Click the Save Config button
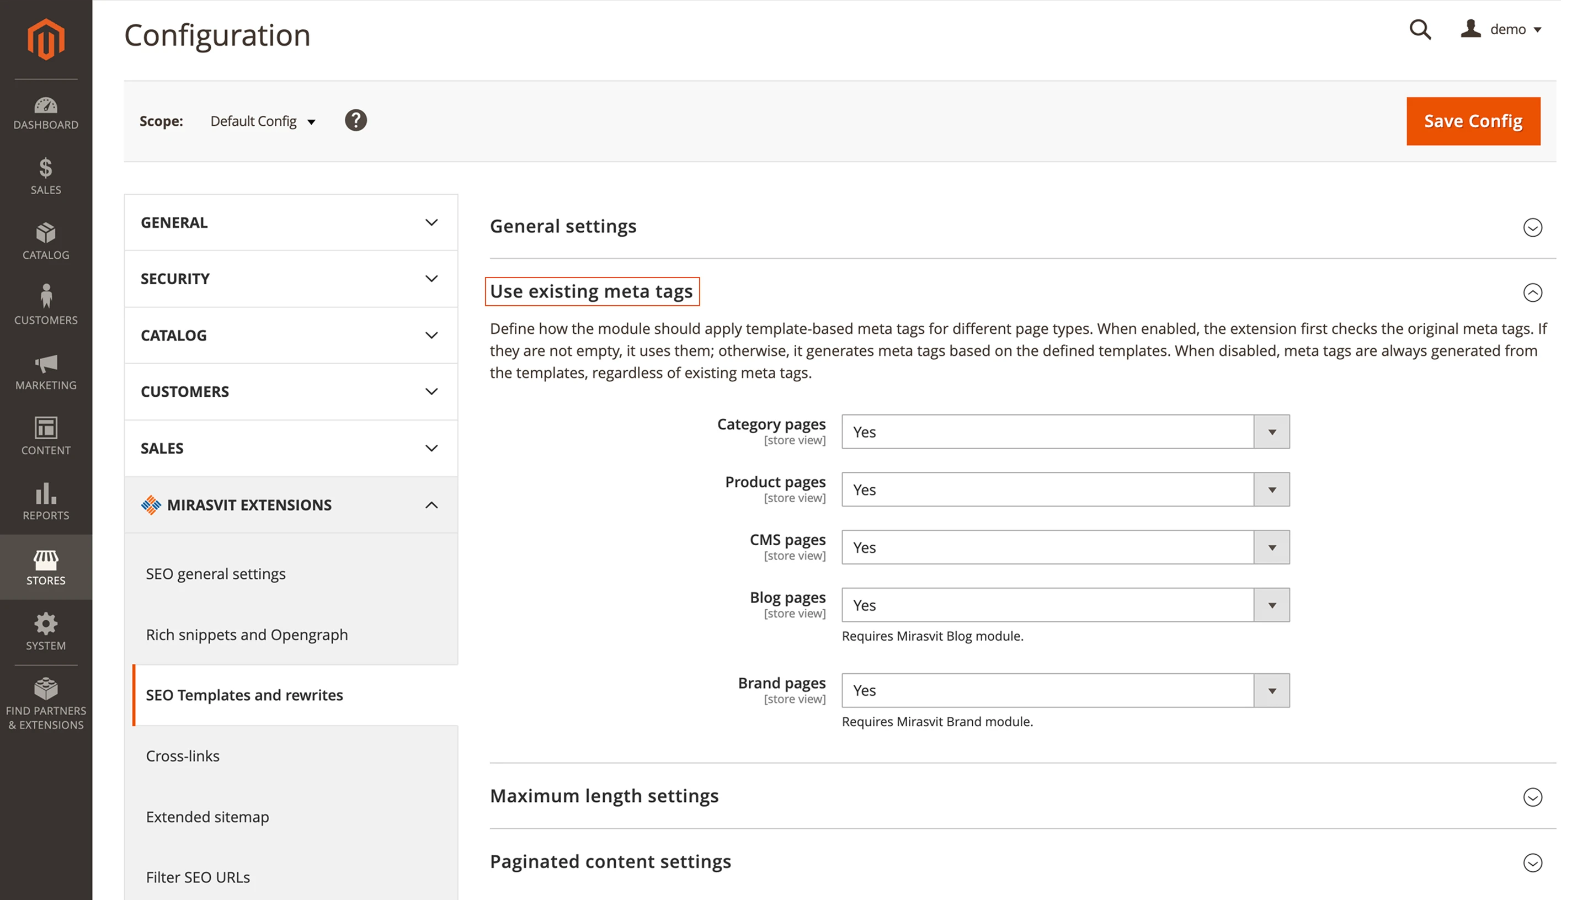 1473,121
